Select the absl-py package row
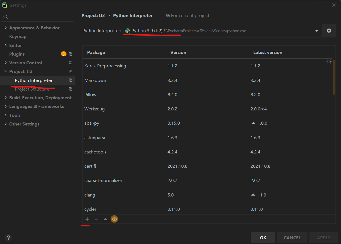 click(x=207, y=123)
